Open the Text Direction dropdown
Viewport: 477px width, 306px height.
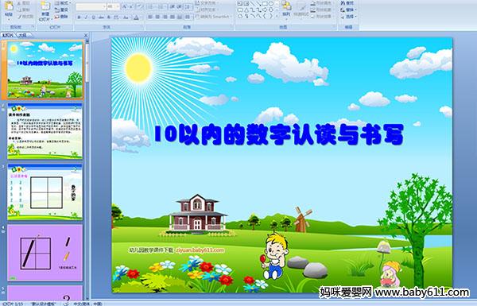(207, 3)
